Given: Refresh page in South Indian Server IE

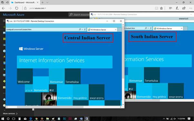Looking at the screenshot, I should (151, 28).
